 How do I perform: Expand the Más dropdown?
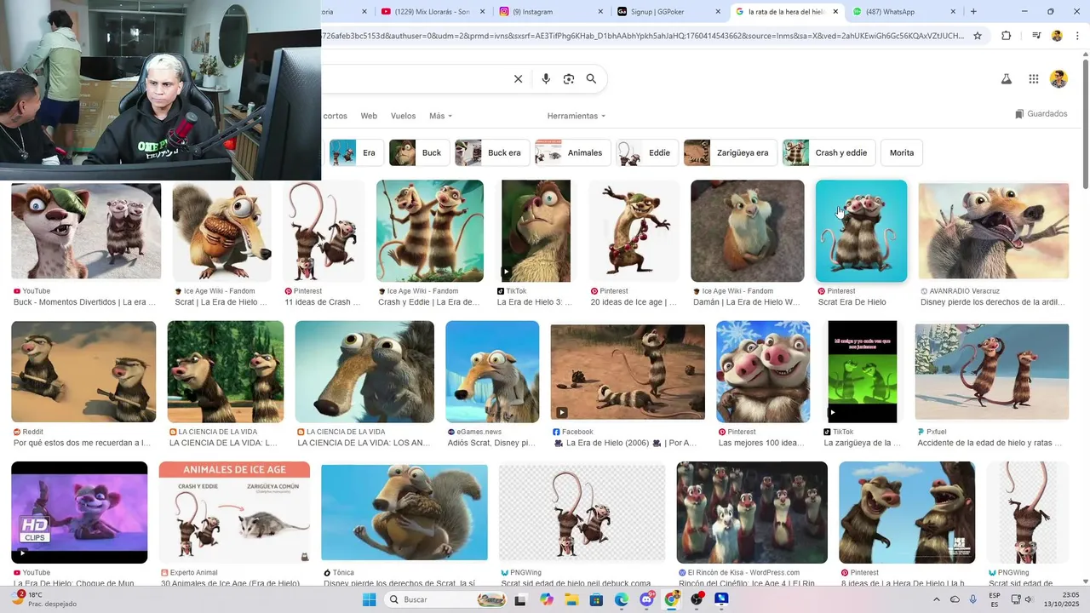coord(440,116)
